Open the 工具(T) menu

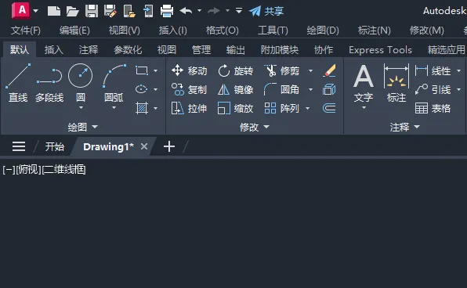tap(273, 31)
